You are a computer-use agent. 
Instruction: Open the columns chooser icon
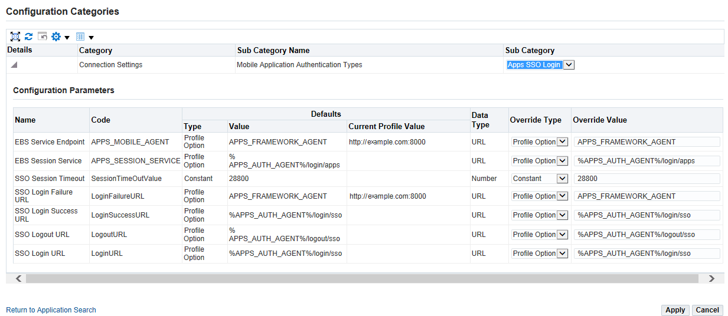pos(84,37)
